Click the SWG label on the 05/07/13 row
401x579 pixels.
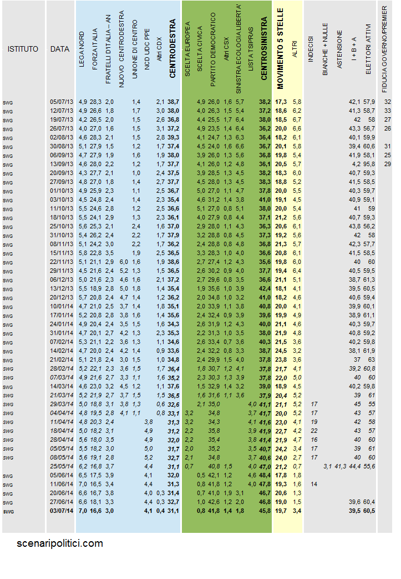coord(8,103)
